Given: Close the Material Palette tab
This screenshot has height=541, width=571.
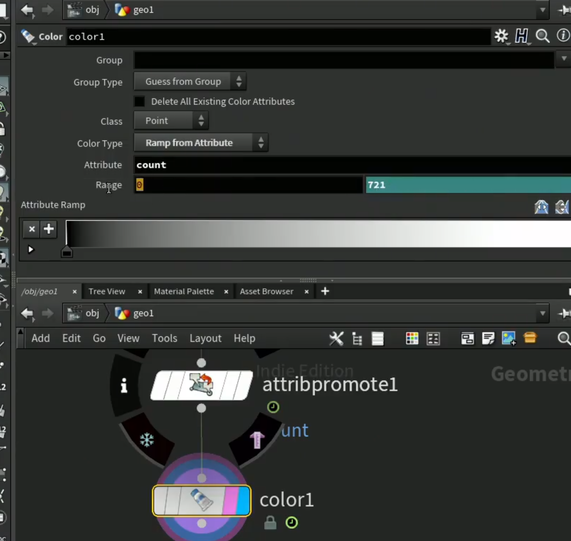Looking at the screenshot, I should tap(226, 292).
